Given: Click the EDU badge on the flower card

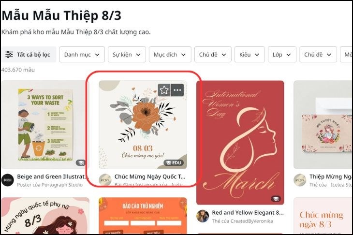Looking at the screenshot, I should (x=174, y=163).
